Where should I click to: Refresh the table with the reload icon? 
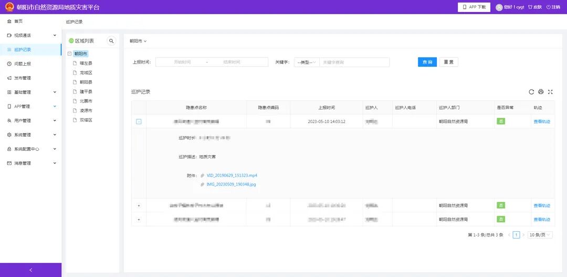(x=531, y=91)
